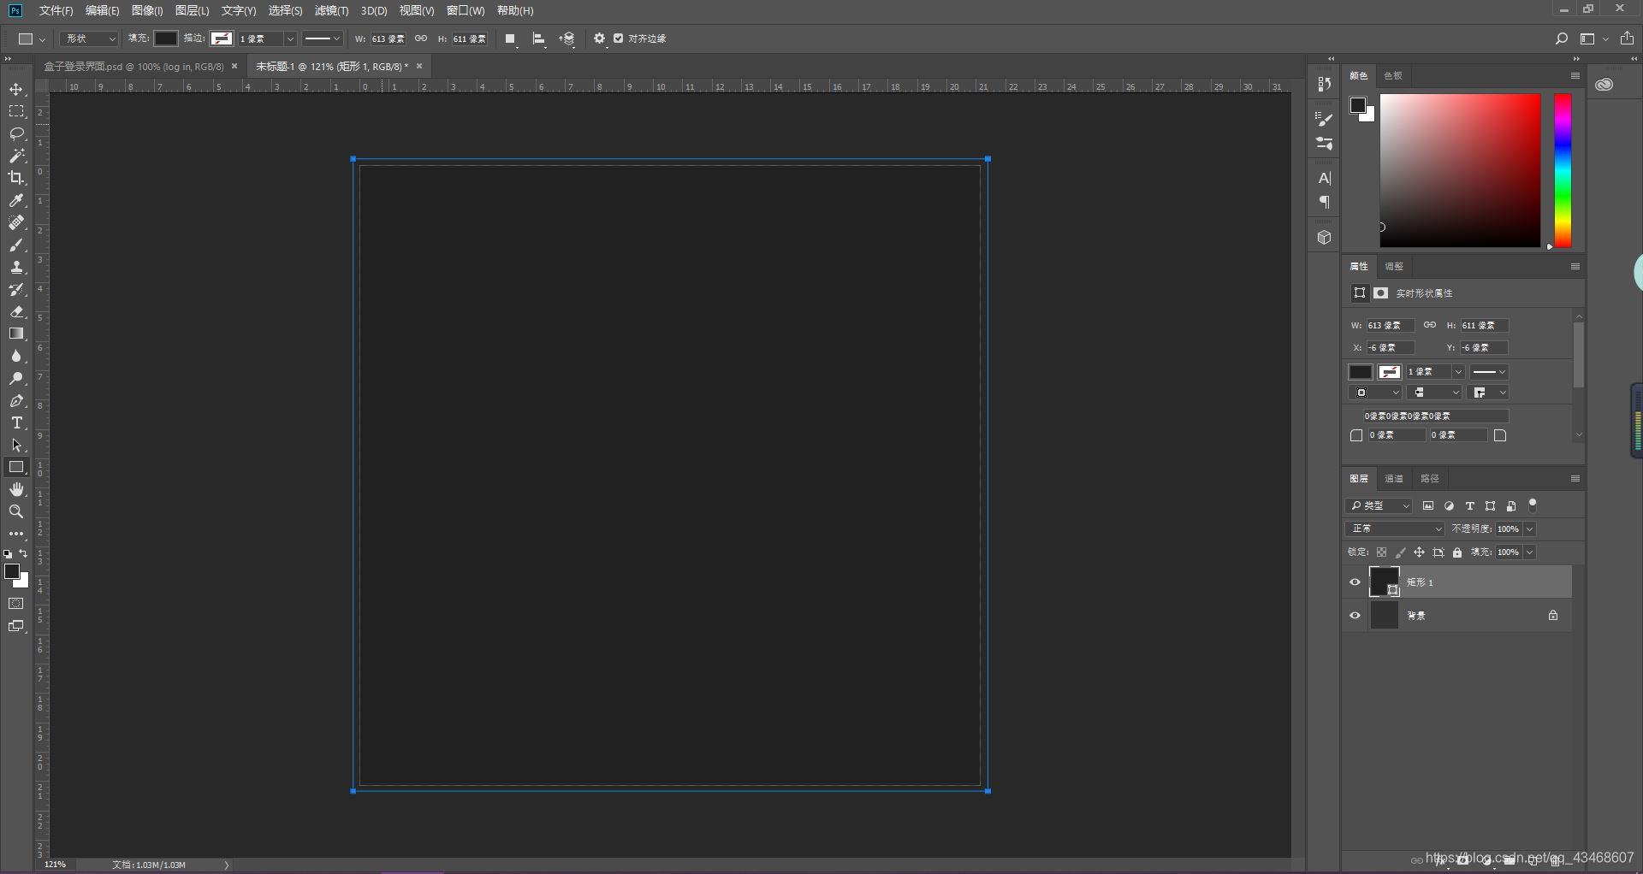Select the Crop tool
Image resolution: width=1643 pixels, height=874 pixels.
(x=16, y=178)
